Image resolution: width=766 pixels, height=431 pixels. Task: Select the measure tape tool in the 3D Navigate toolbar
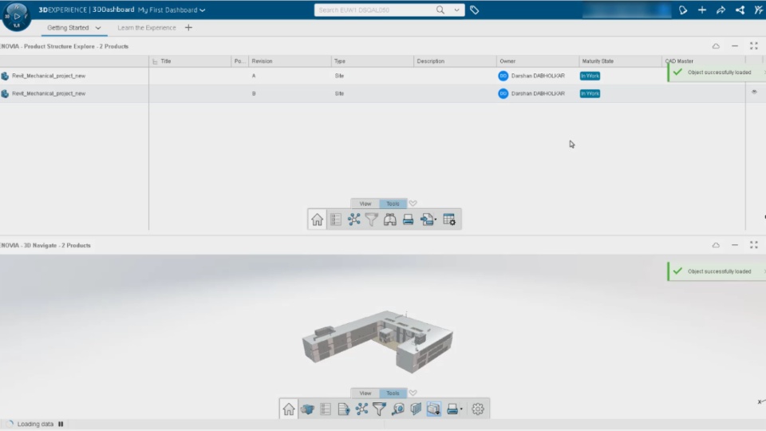(397, 409)
